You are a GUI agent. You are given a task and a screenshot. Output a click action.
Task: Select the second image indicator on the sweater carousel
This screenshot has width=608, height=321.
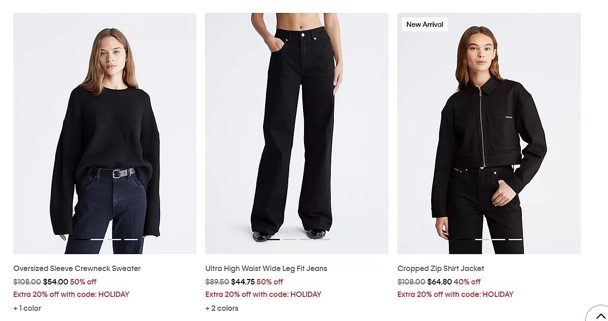click(98, 239)
